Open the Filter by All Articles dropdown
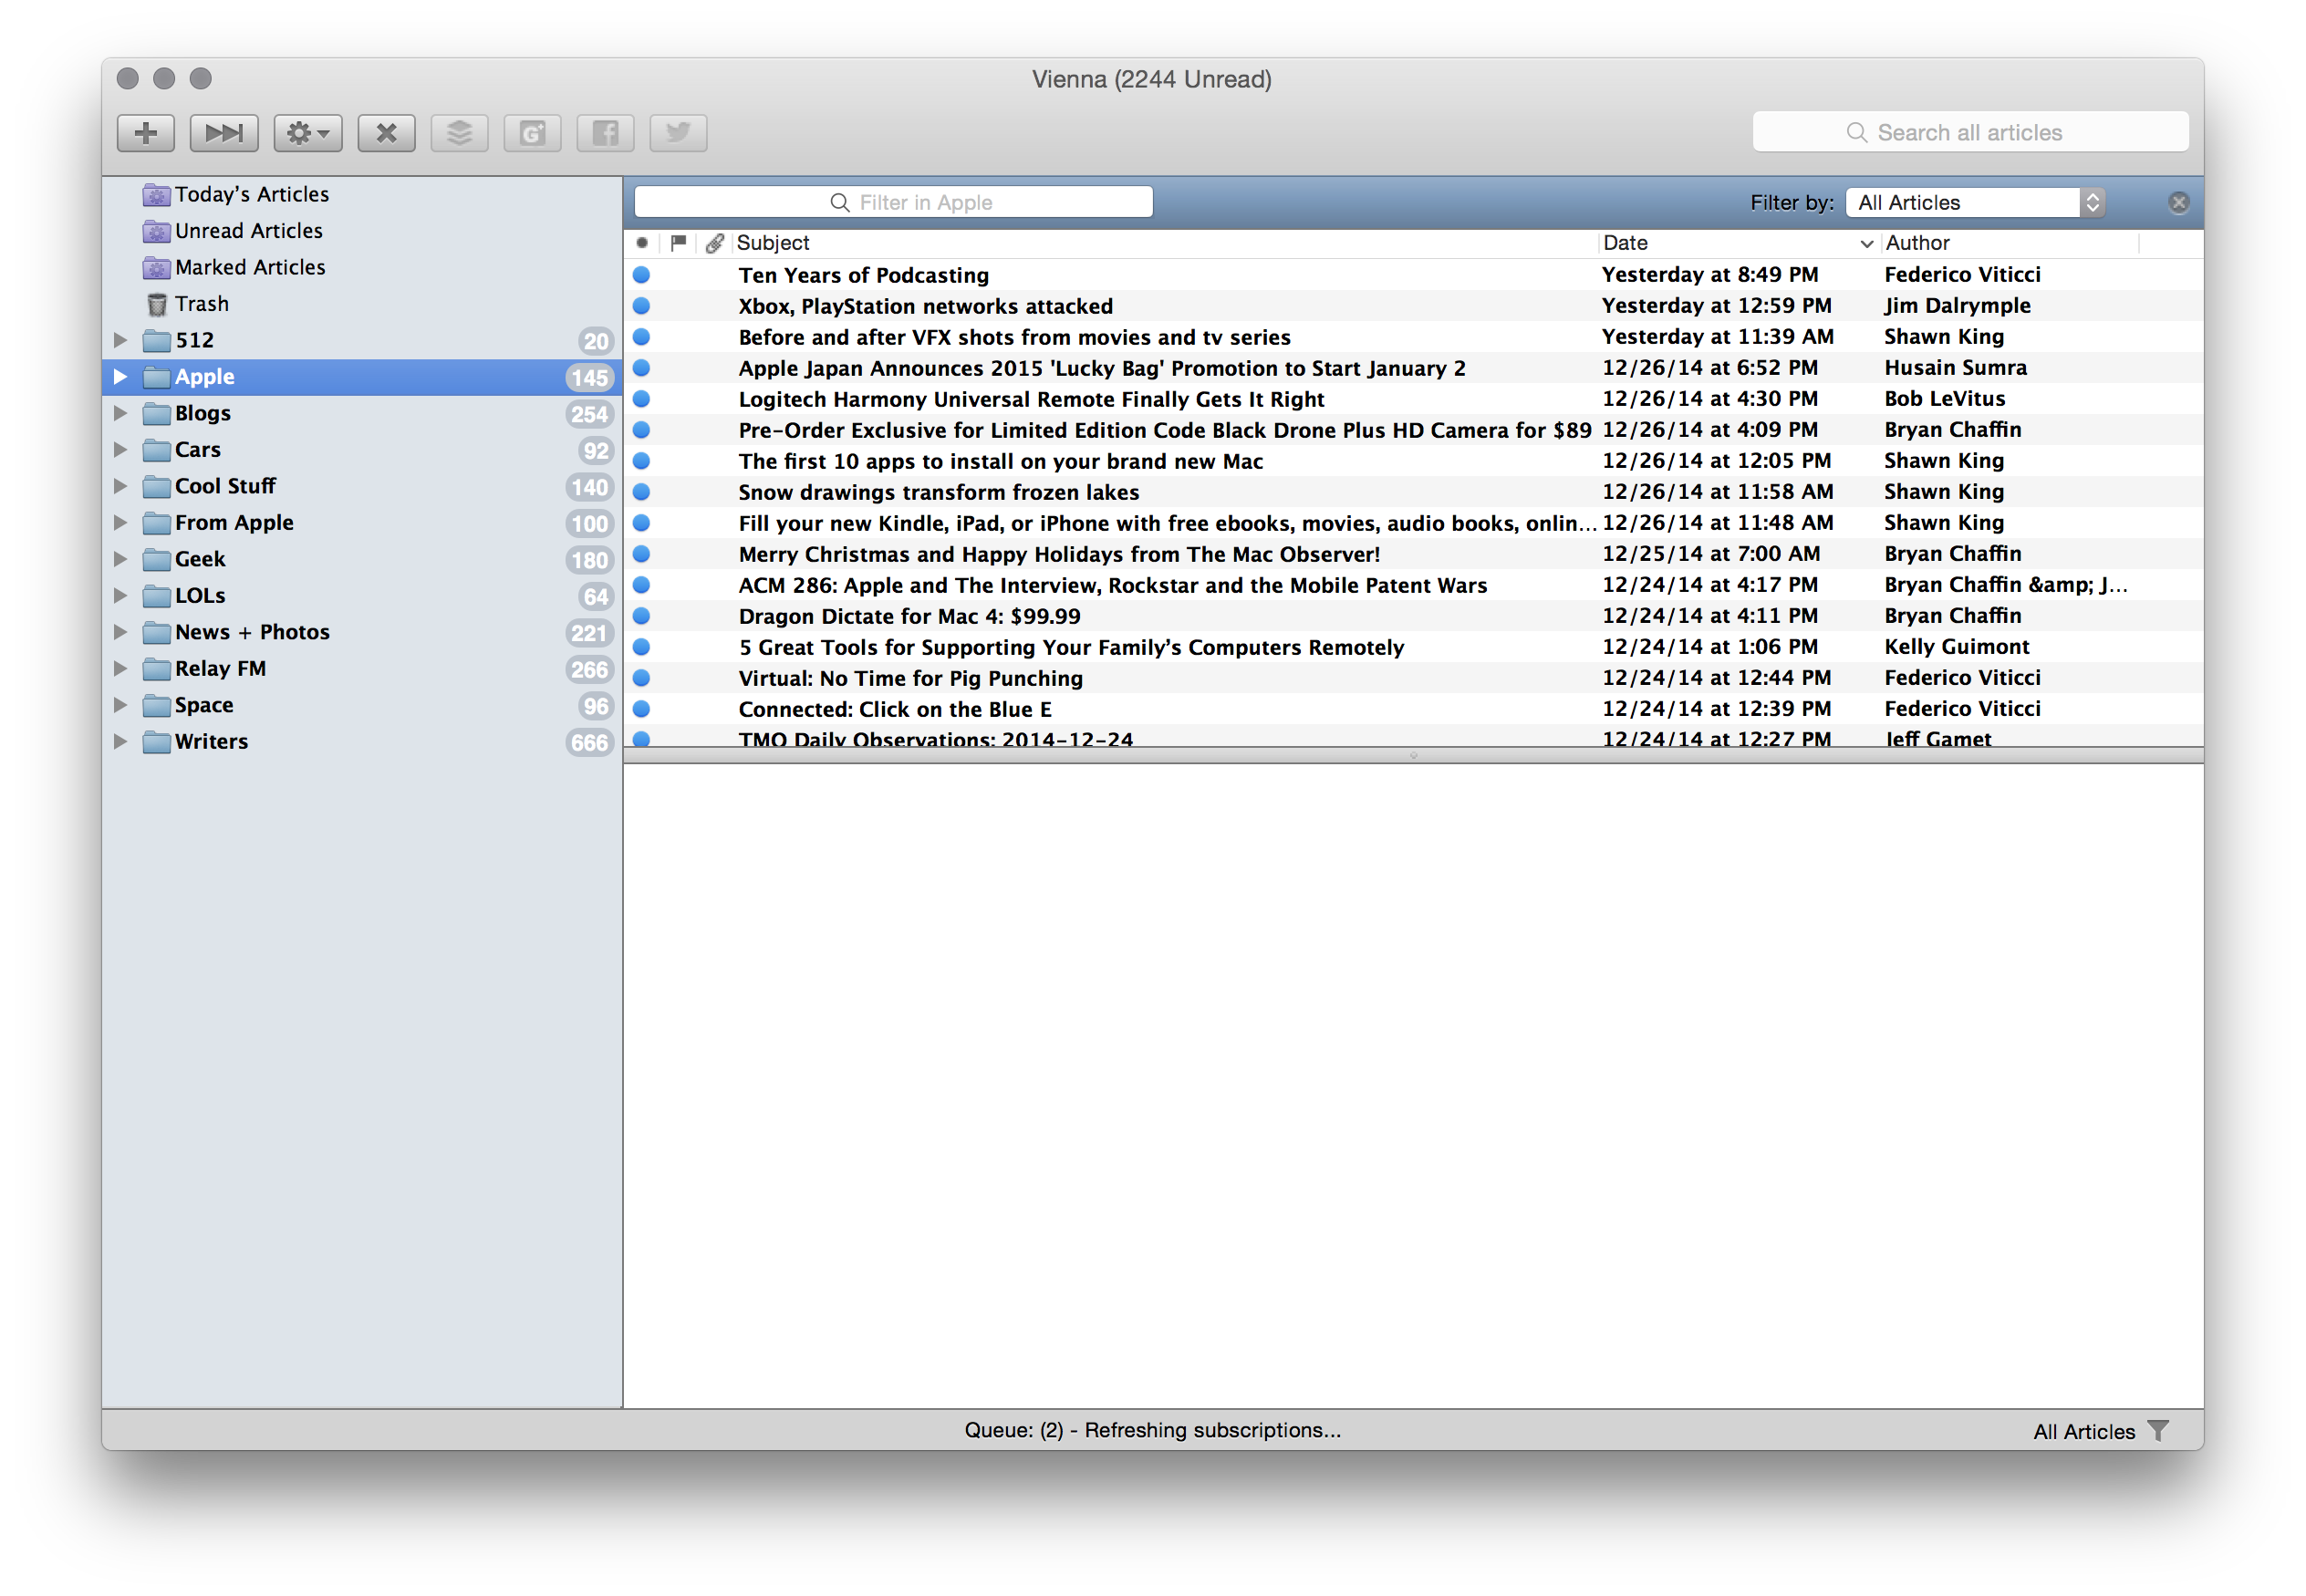 pyautogui.click(x=1975, y=203)
